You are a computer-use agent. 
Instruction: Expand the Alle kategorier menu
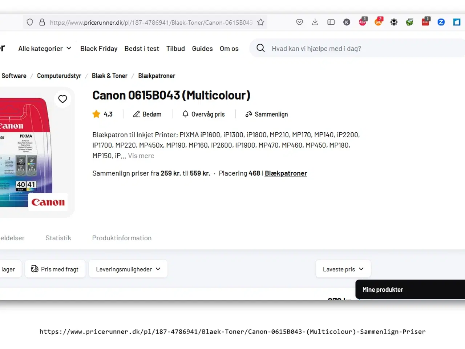(45, 48)
